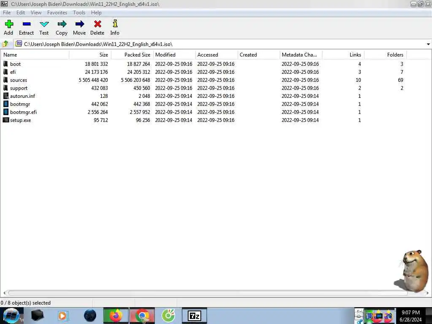Click the bootmgr.efi size 2 556 264
Screen dimensions: 432x324
click(x=97, y=112)
